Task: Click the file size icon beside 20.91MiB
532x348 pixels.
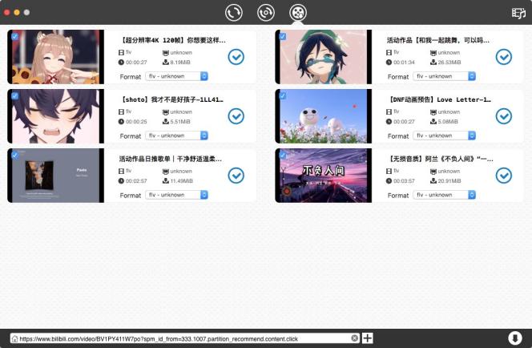Action: (x=433, y=180)
